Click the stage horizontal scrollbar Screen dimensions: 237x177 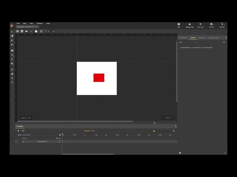[75, 121]
